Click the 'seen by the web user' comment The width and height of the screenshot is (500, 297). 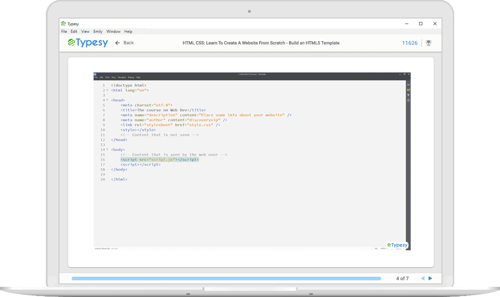pos(174,155)
